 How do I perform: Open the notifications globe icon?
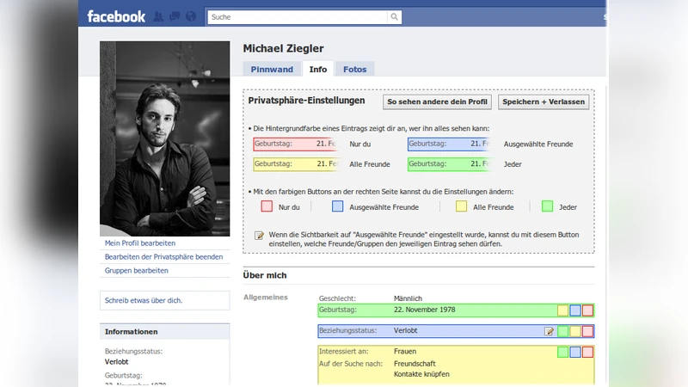tap(190, 16)
